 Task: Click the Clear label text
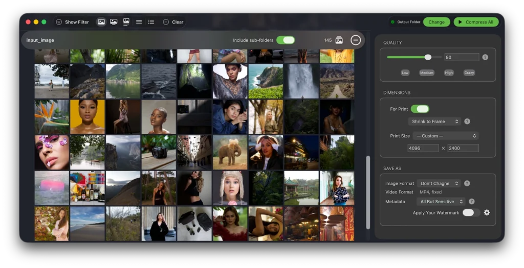point(178,22)
